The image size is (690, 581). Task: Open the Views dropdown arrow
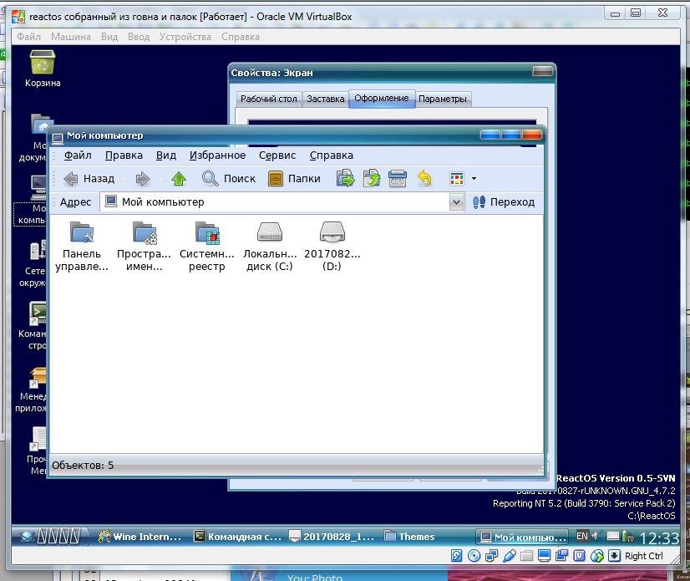[474, 179]
